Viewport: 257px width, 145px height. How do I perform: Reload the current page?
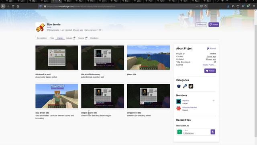click(13, 6)
